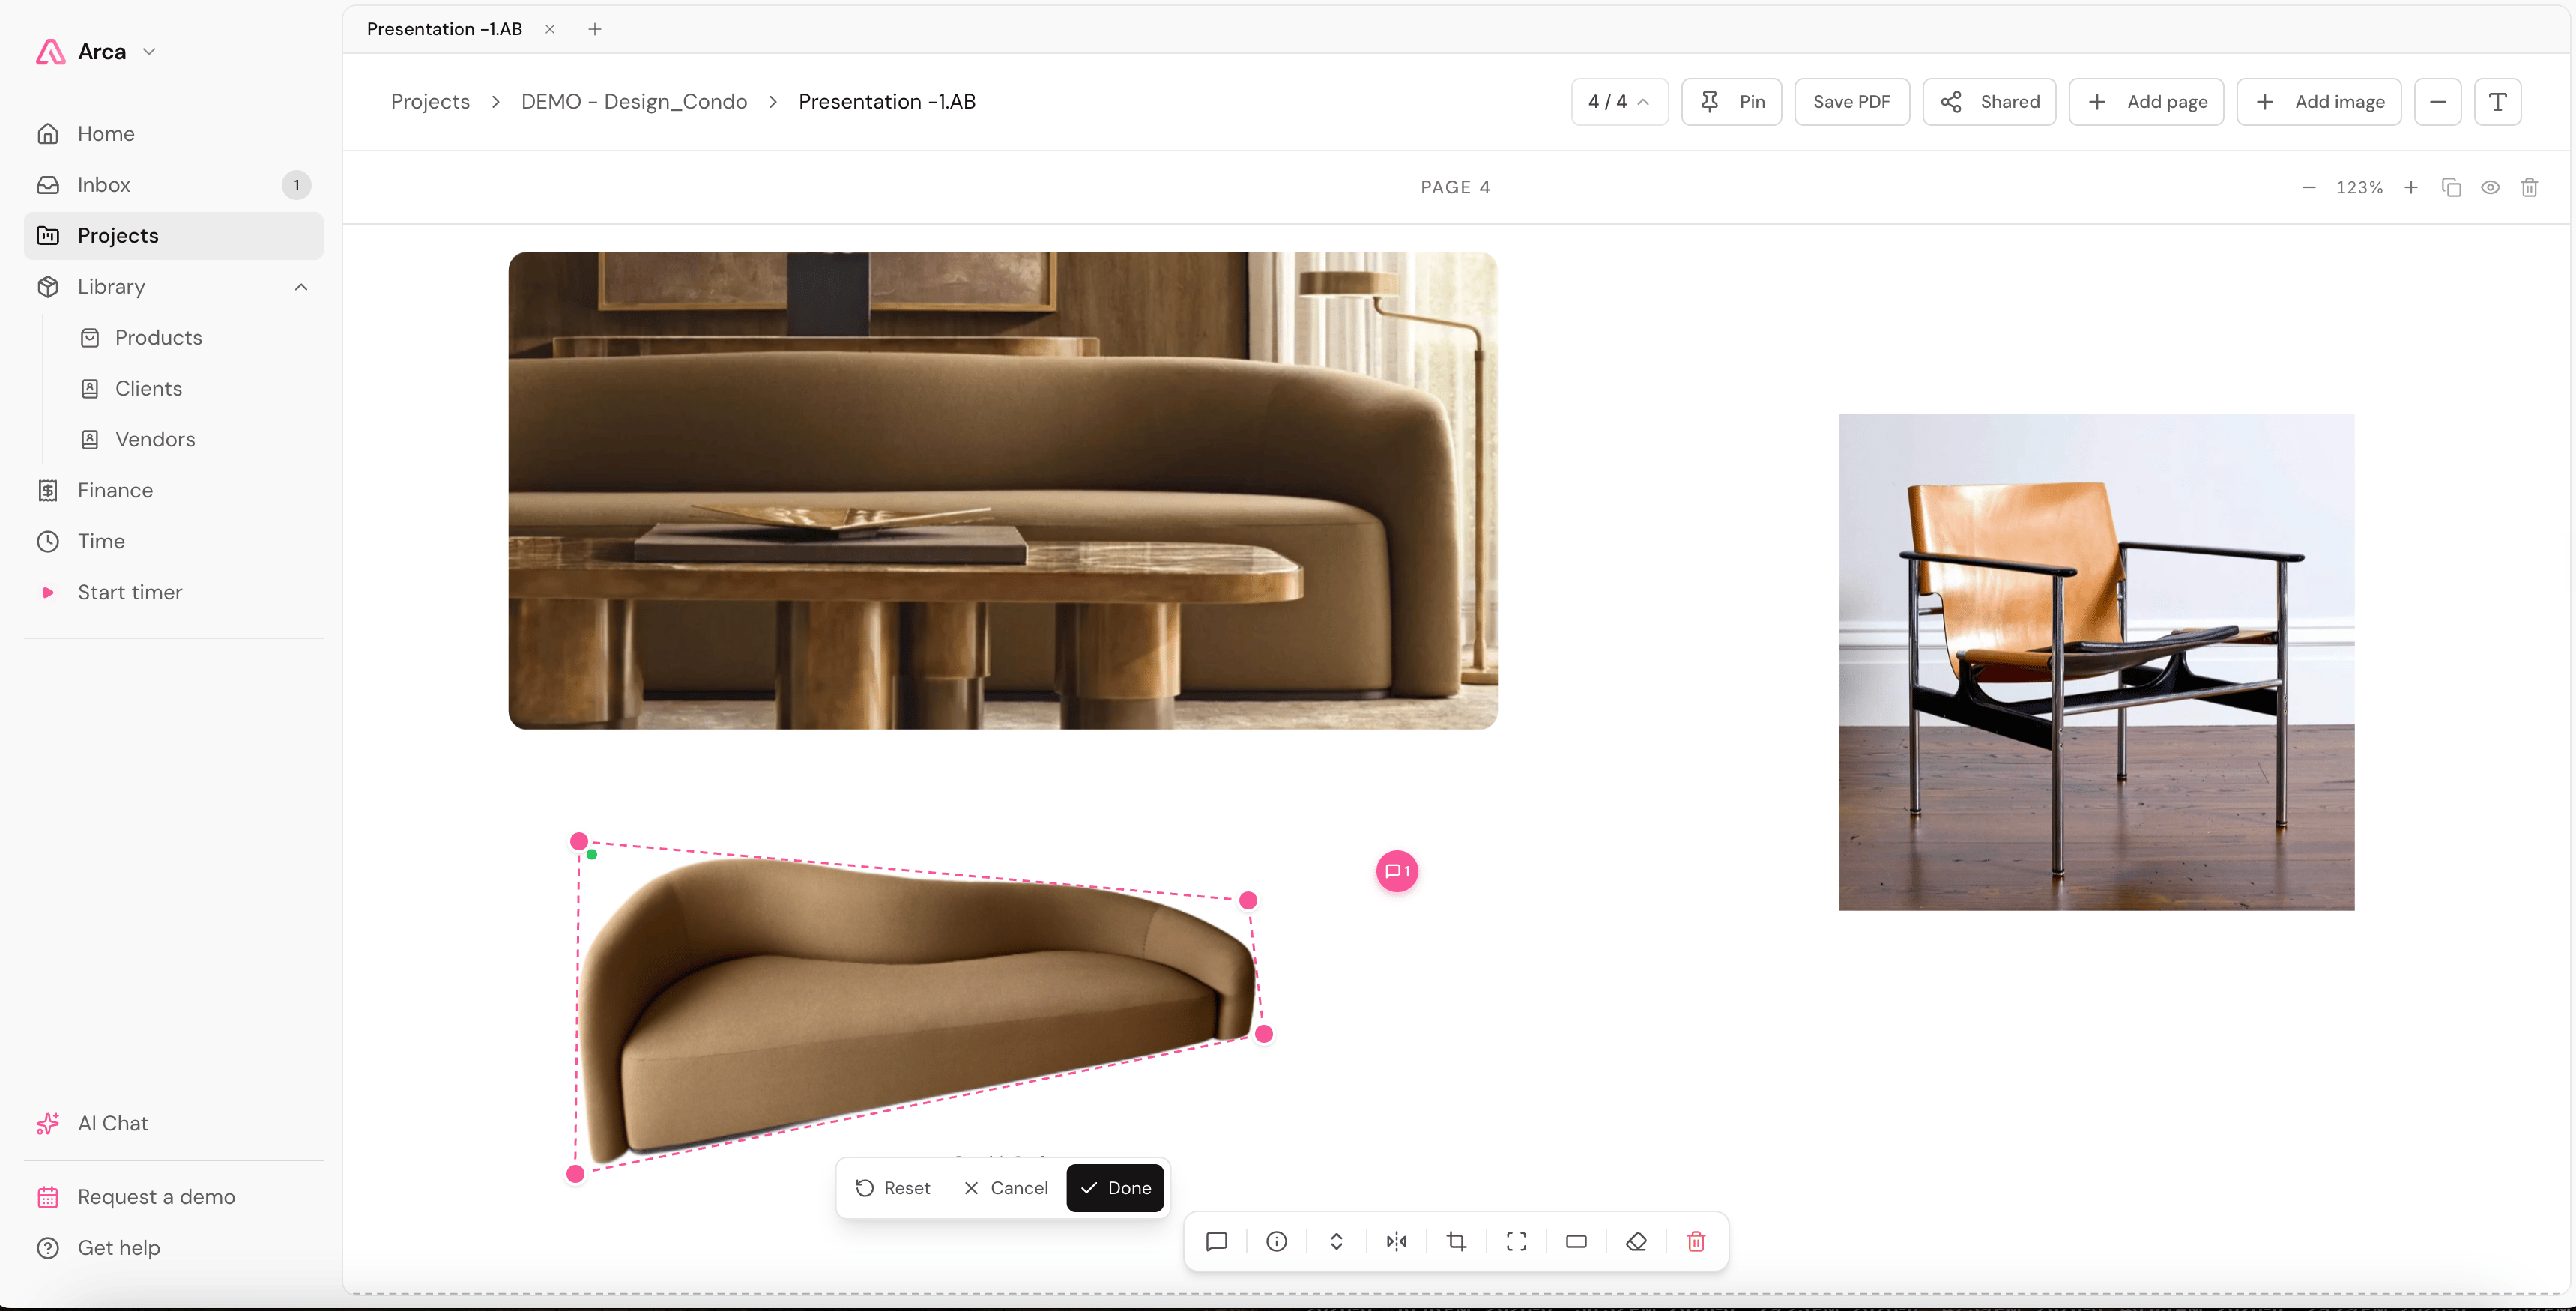The image size is (2576, 1311).
Task: Click the 123% zoom value
Action: tap(2359, 187)
